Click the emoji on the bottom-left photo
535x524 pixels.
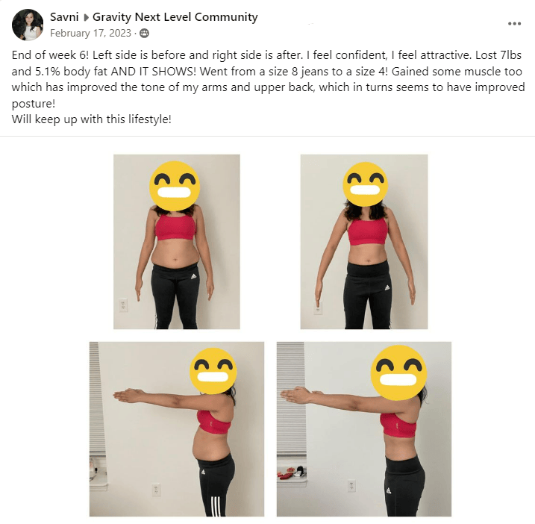click(213, 371)
